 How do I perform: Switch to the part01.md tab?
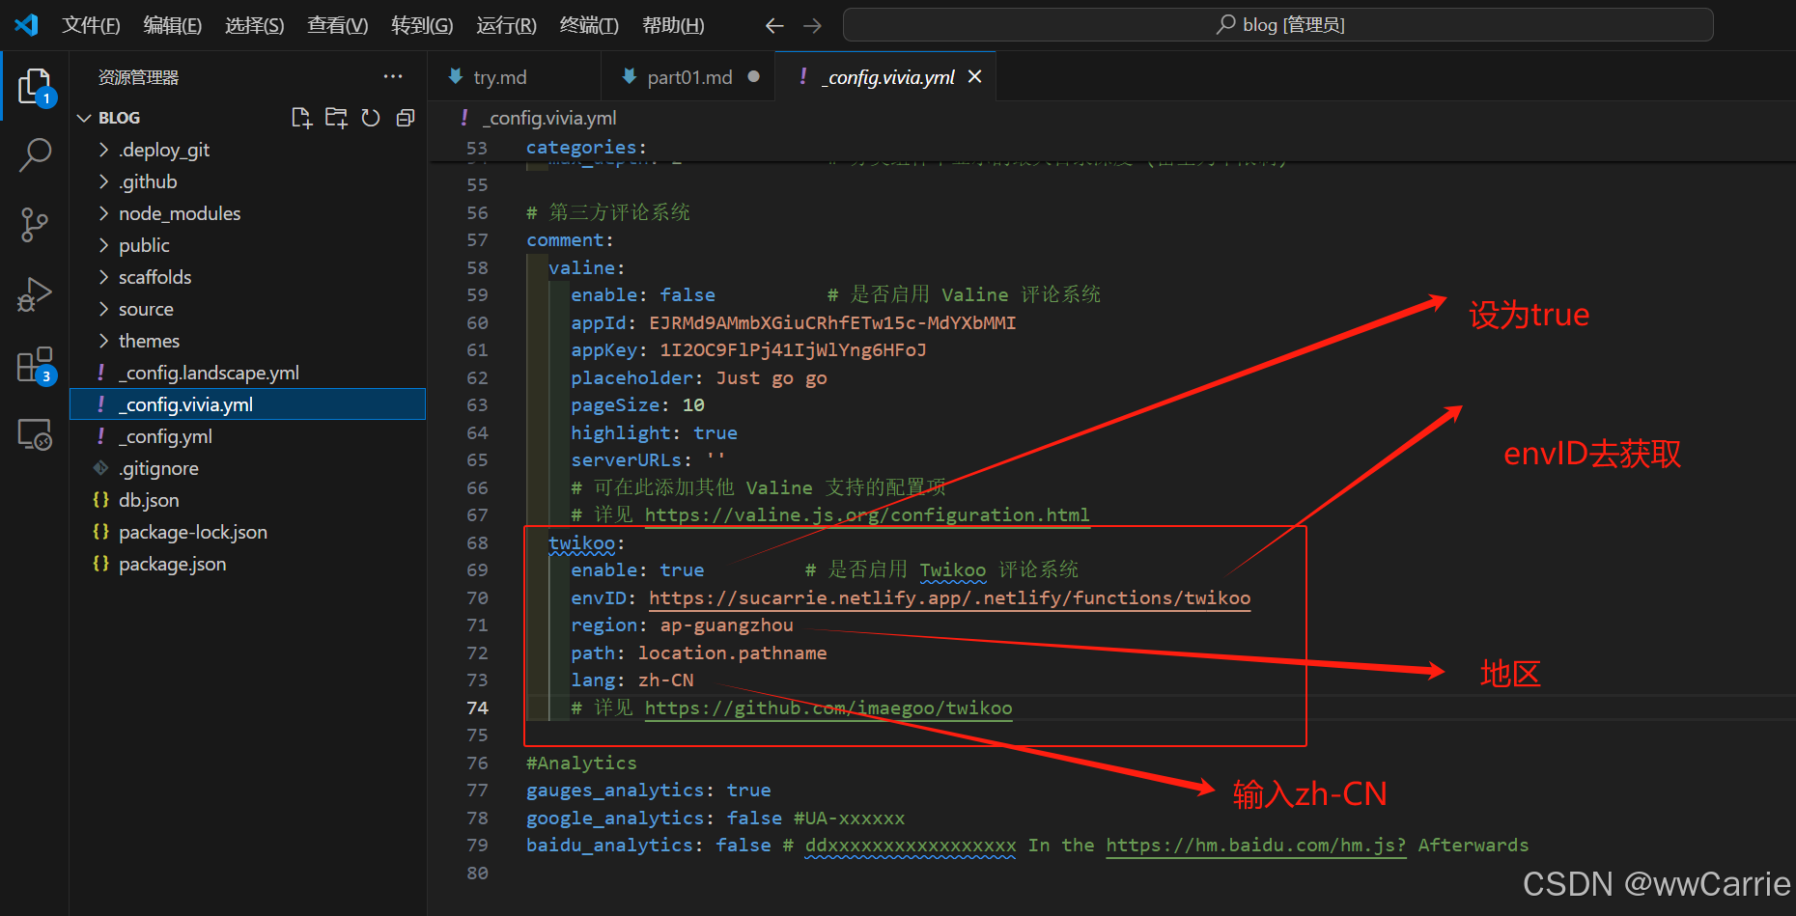(688, 76)
